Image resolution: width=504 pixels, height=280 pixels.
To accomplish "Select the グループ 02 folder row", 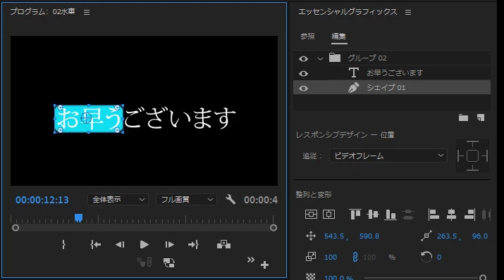I will (x=392, y=58).
